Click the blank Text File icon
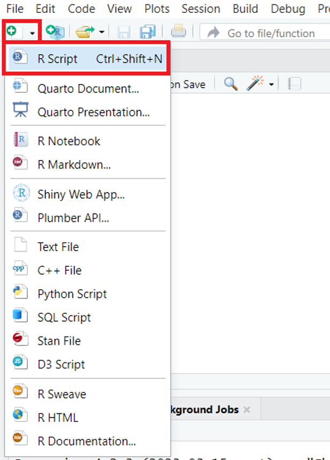Viewport: 330px width, 460px height. tap(20, 244)
